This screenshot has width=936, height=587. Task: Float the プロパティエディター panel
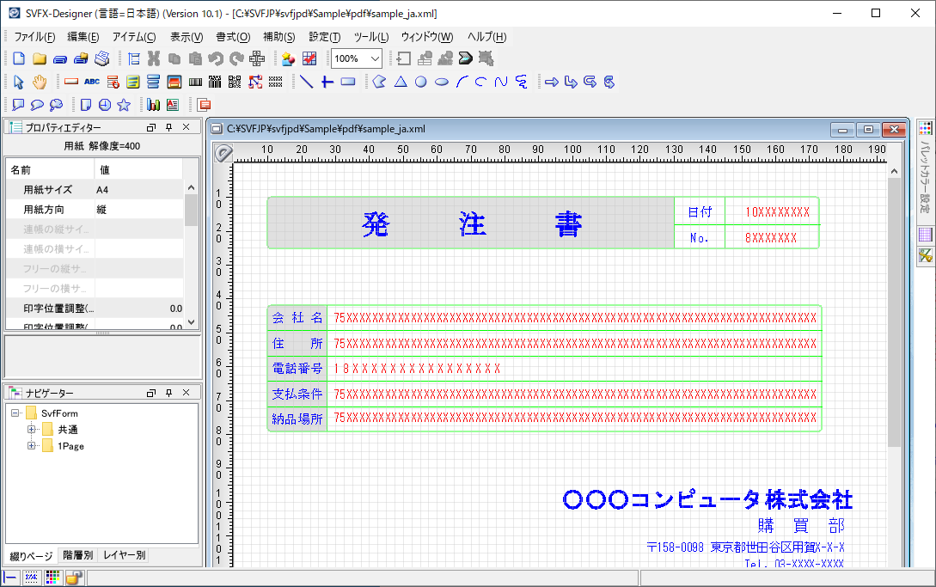coord(151,127)
